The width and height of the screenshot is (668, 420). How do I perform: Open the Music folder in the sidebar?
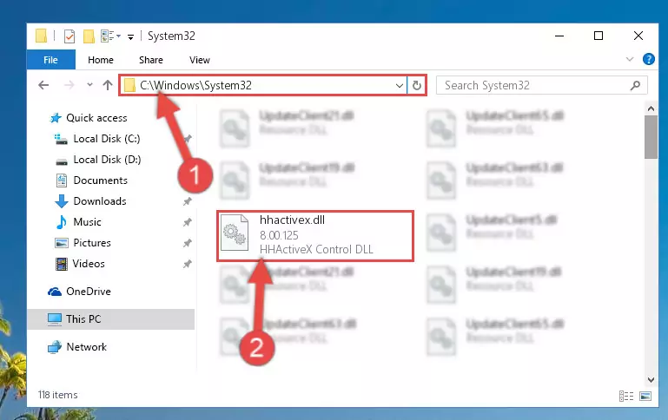88,222
